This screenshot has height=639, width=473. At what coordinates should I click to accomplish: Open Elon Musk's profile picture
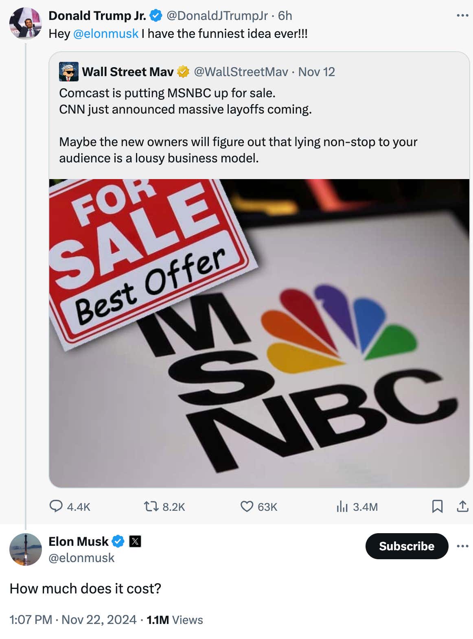click(26, 549)
